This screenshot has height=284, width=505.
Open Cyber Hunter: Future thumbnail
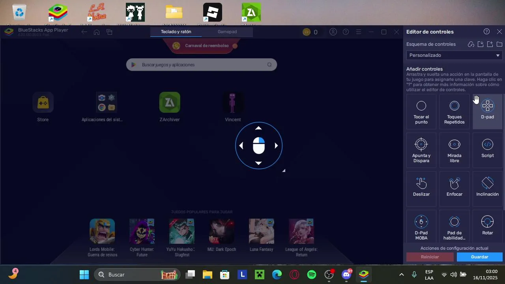click(x=142, y=231)
